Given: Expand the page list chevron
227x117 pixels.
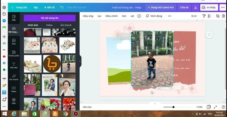Looking at the screenshot, I should click(155, 103).
